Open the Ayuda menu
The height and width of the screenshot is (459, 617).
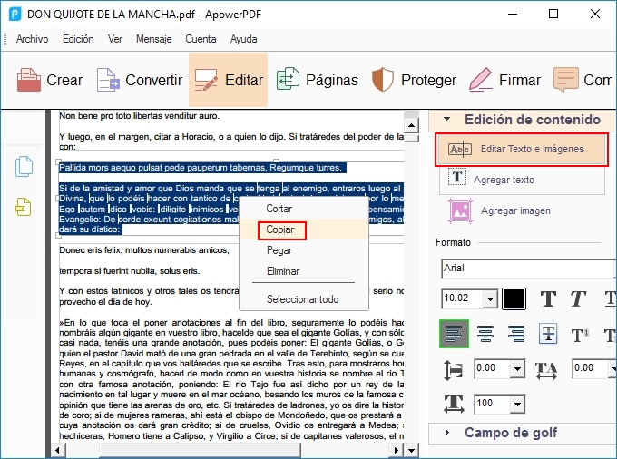point(243,39)
